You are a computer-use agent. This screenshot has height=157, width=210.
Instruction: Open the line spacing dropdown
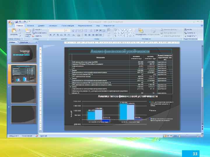(x=104, y=31)
